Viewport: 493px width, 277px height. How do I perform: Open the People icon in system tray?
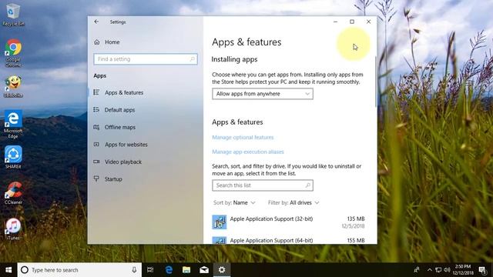pyautogui.click(x=417, y=270)
